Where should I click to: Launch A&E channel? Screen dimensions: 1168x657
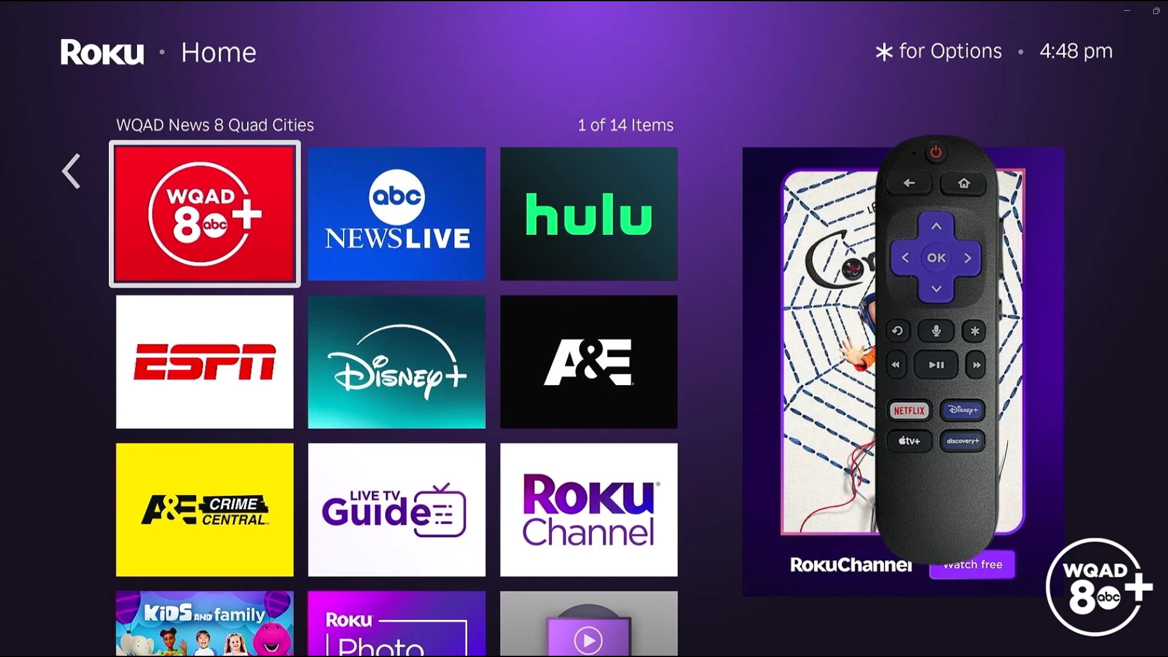(588, 362)
